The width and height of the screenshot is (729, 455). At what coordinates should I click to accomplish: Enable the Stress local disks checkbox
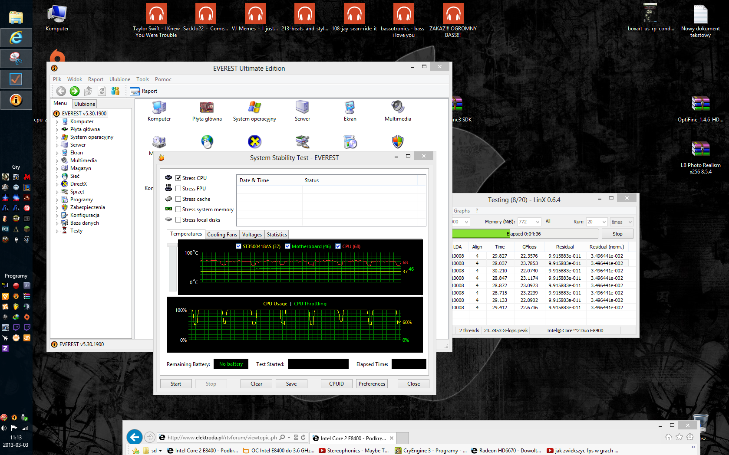[178, 219]
